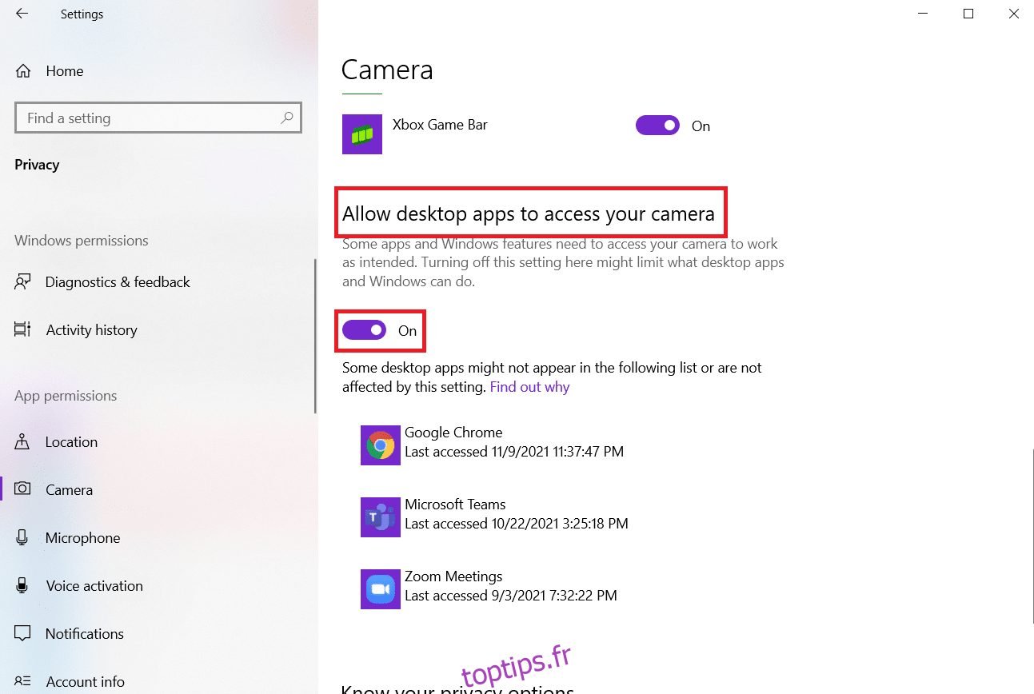This screenshot has width=1034, height=694.
Task: Minimize the Settings window
Action: click(x=924, y=14)
